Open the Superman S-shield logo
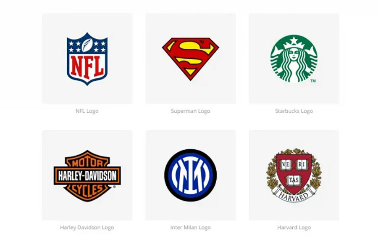Viewport: 378px width, 244px height. pos(190,59)
